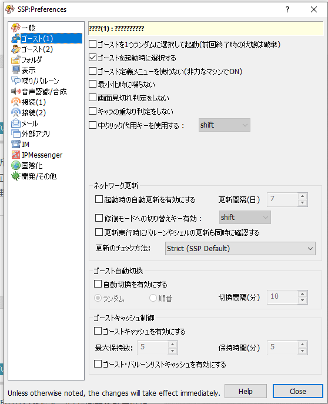Enable ゴーストキャッシュを有効にする checkbox
The height and width of the screenshot is (404, 328).
tap(98, 331)
